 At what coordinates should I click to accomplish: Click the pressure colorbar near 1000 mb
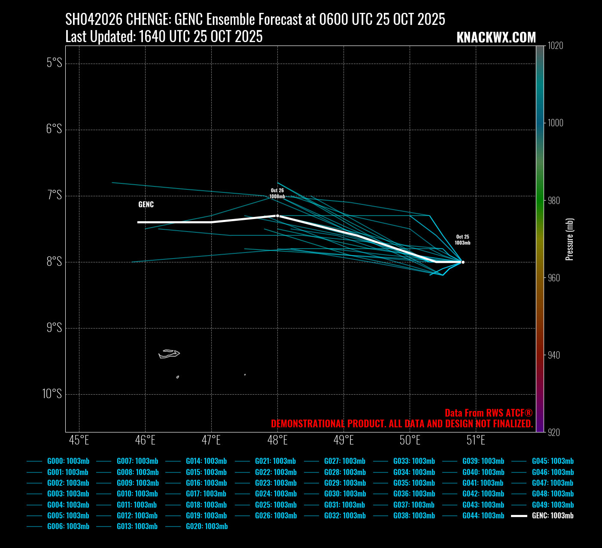click(x=540, y=123)
